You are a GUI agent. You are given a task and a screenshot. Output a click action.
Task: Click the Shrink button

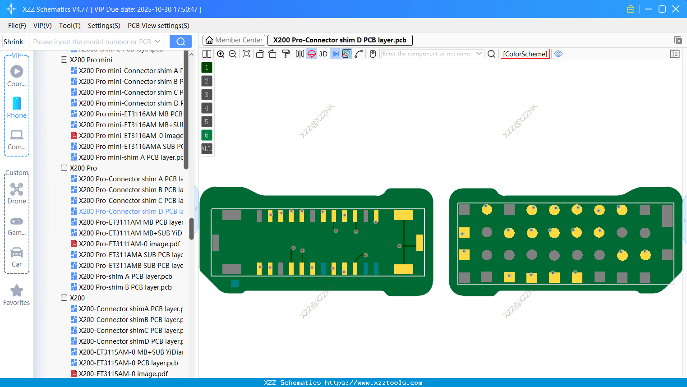click(13, 41)
